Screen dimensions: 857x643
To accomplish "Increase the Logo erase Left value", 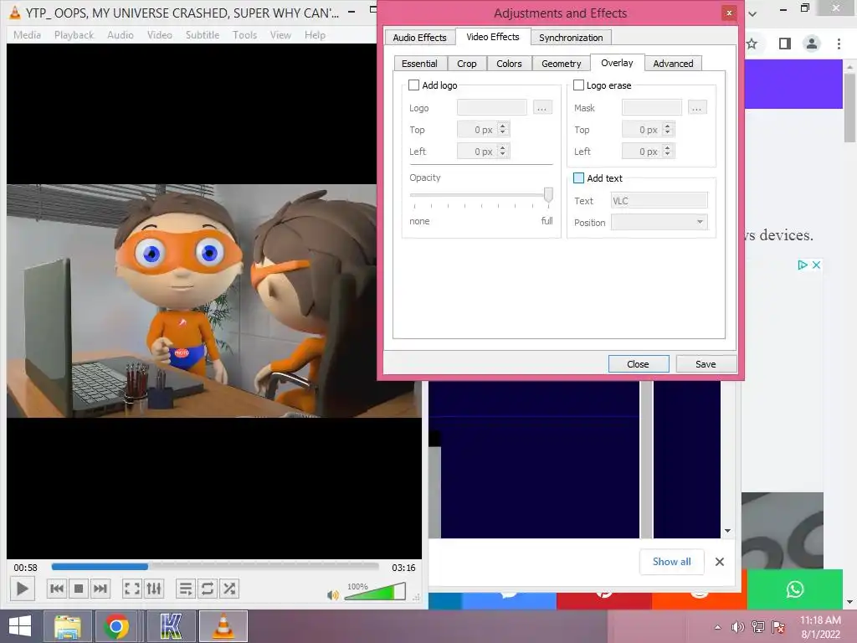I will pyautogui.click(x=667, y=147).
